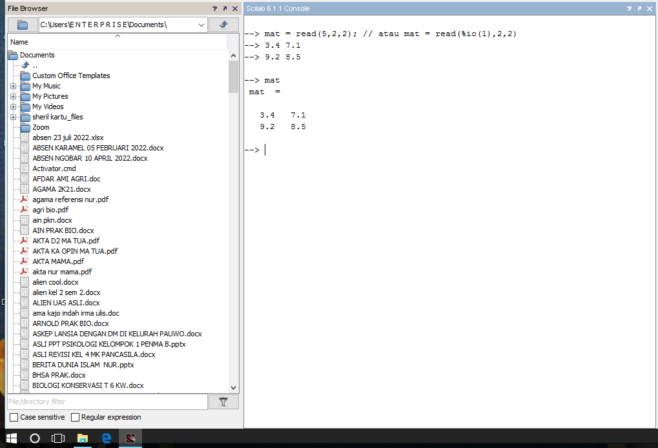Screen dimensions: 658x448
Task: Select the Zoom folder
Action: click(x=41, y=128)
